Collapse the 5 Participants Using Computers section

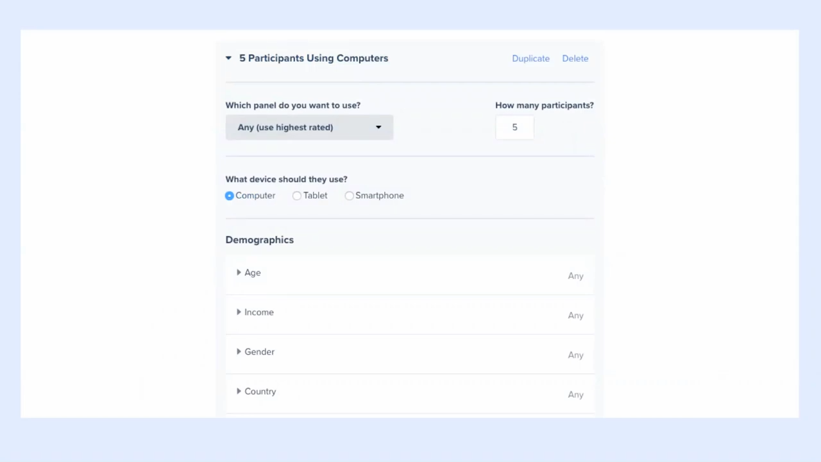point(228,58)
